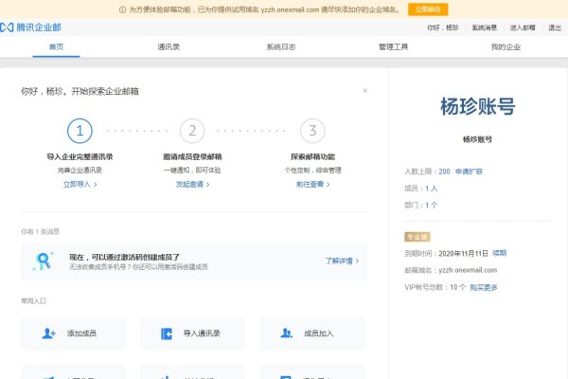This screenshot has height=379, width=568.
Task: Click the 添加成员 person-plus icon
Action: click(48, 334)
